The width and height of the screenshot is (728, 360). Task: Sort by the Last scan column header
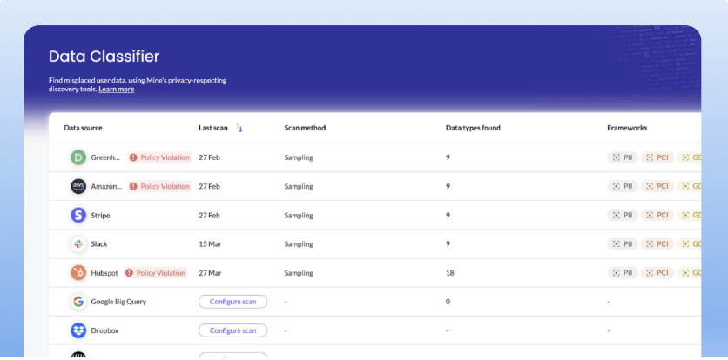pos(213,128)
